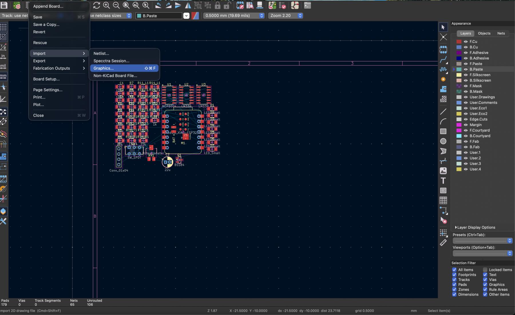Open the track width dropdown
This screenshot has width=515, height=315.
(x=129, y=16)
